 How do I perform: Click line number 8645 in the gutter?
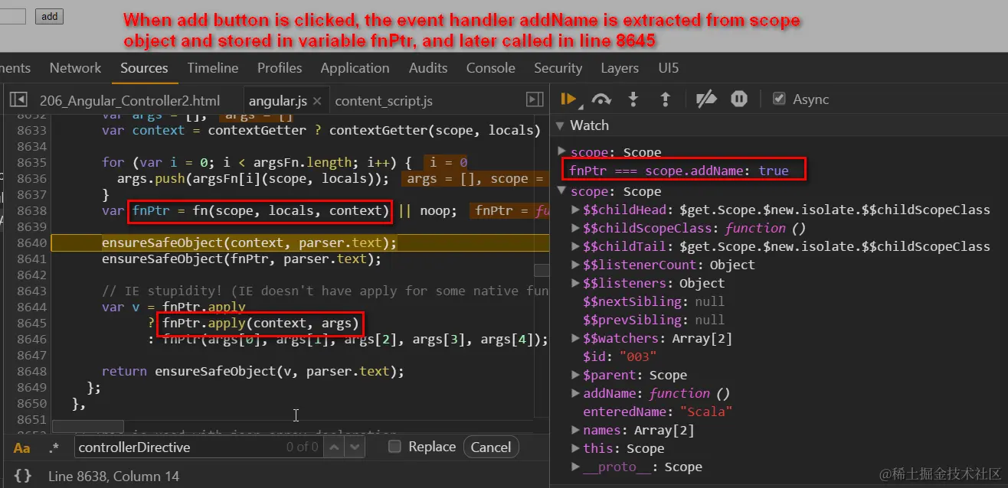pos(31,323)
